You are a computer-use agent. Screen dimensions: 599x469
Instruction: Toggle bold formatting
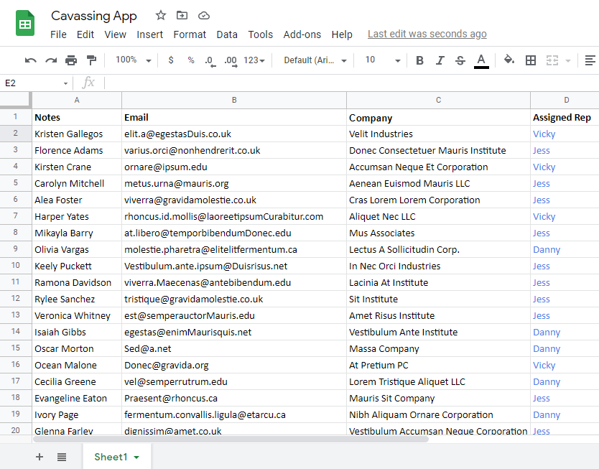tap(420, 60)
